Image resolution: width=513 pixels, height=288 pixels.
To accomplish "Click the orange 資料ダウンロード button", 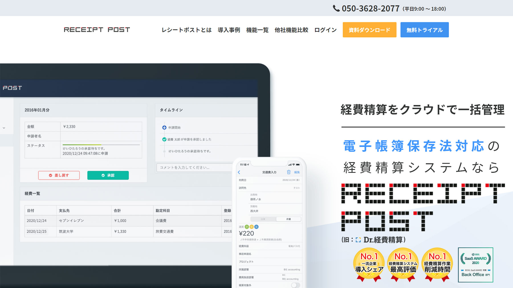I will 369,30.
